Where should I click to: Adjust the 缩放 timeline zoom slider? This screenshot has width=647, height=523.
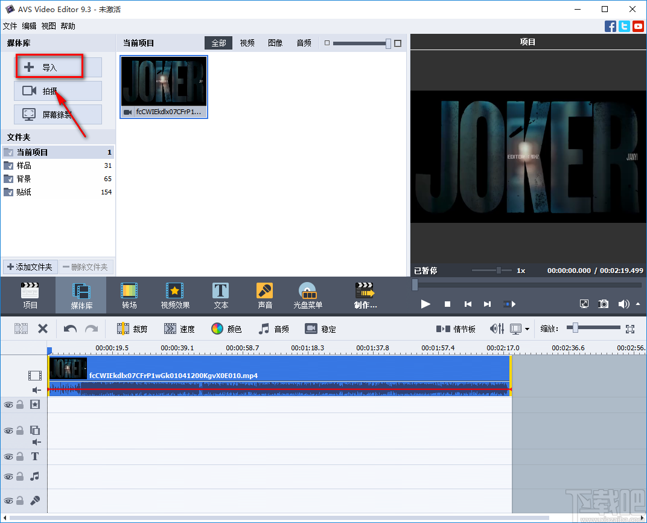(x=575, y=328)
